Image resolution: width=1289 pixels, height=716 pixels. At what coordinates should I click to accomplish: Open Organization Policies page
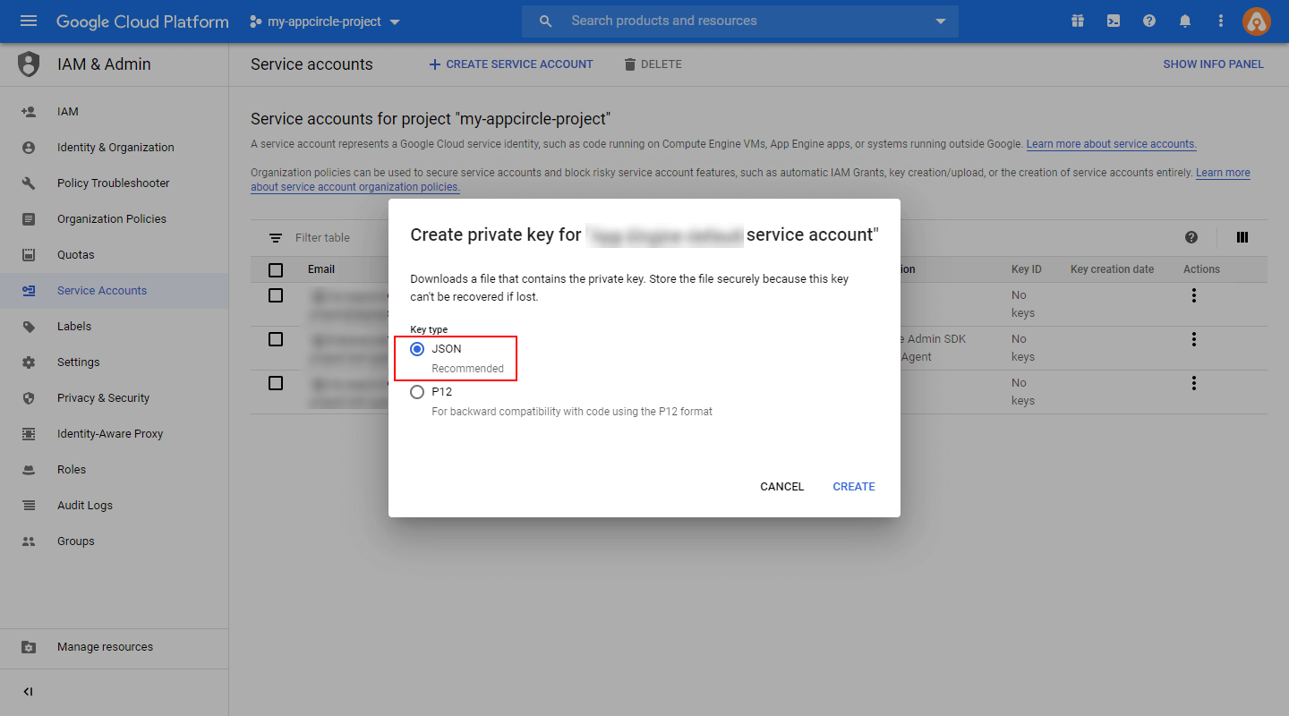click(x=114, y=219)
